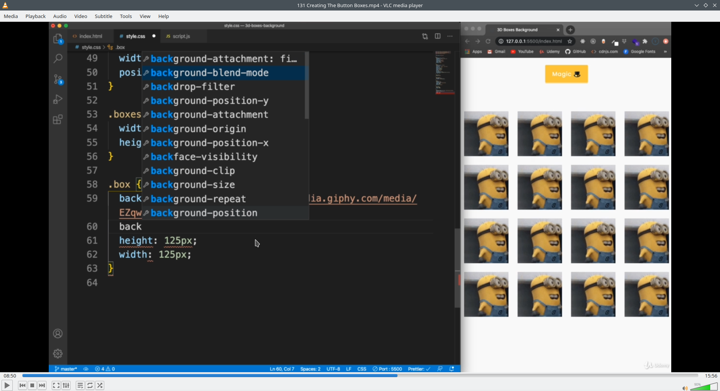Open the VS Code Search panel icon
Screen dimensions: 720x391
click(58, 59)
